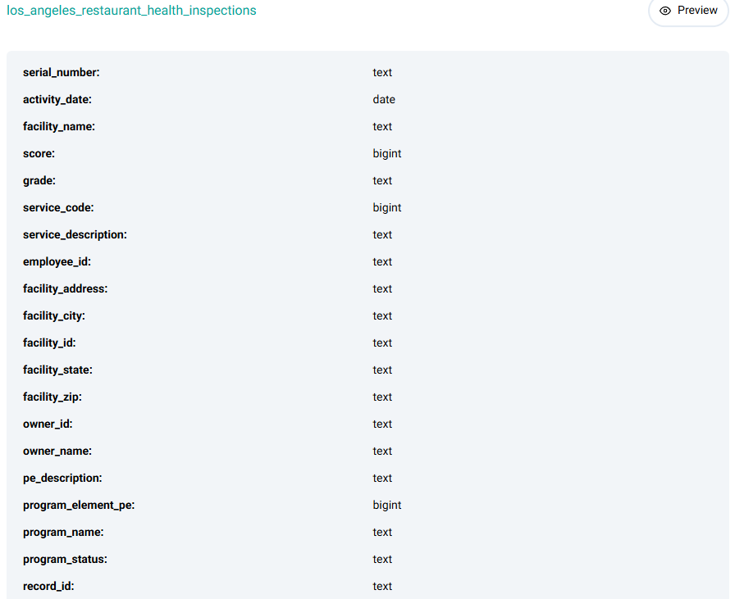Click the text type of record_id

[x=382, y=587]
